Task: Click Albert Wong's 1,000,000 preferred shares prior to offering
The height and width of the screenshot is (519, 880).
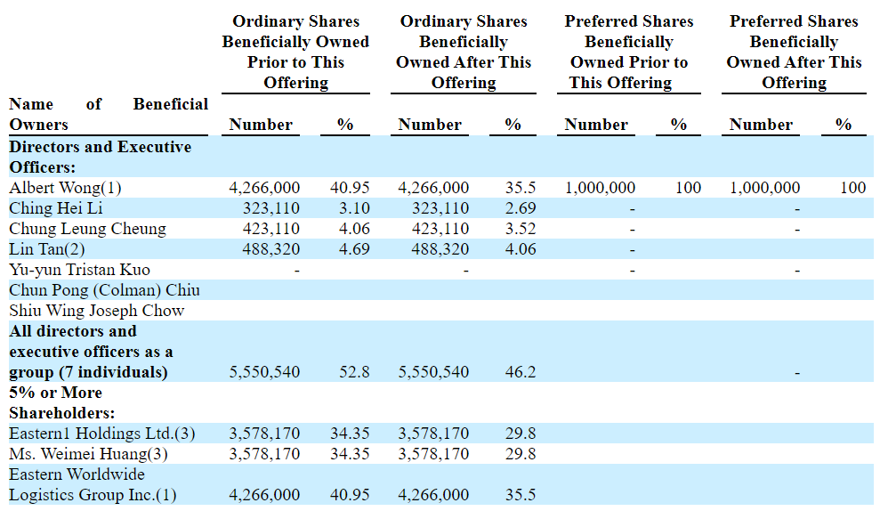Action: [600, 188]
